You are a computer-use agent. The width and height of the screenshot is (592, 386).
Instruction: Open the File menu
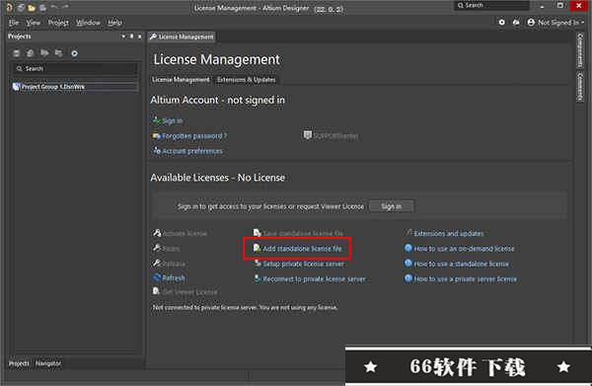pyautogui.click(x=14, y=23)
